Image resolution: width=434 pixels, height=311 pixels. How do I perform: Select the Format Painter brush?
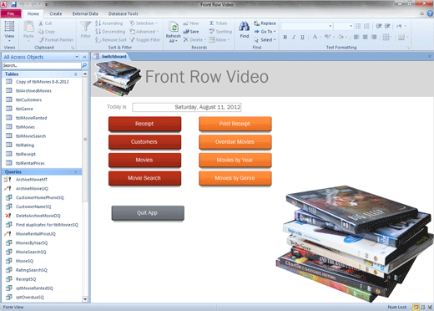pos(41,40)
